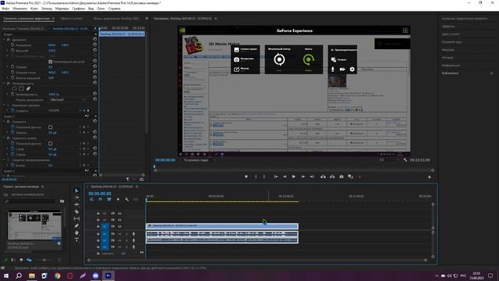Toggle eye visibility of track V3
The height and width of the screenshot is (281, 499).
119,213
